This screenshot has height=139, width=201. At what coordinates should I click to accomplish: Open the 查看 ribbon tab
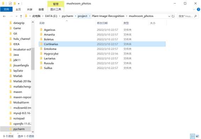coord(41,9)
